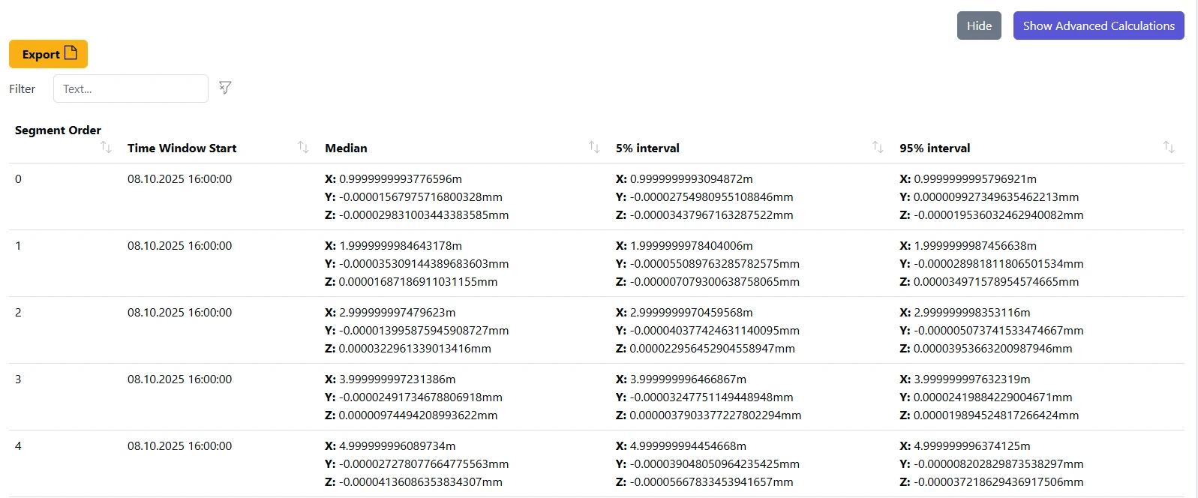Sort using the Median column arrows icon

(x=592, y=147)
